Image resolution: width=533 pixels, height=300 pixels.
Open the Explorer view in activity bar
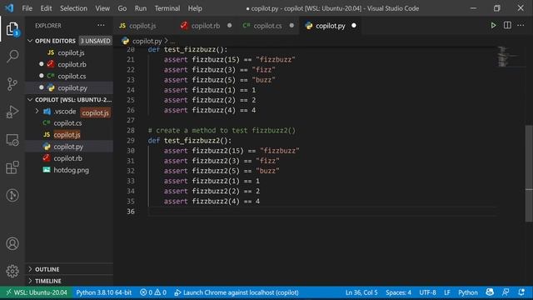pos(12,29)
